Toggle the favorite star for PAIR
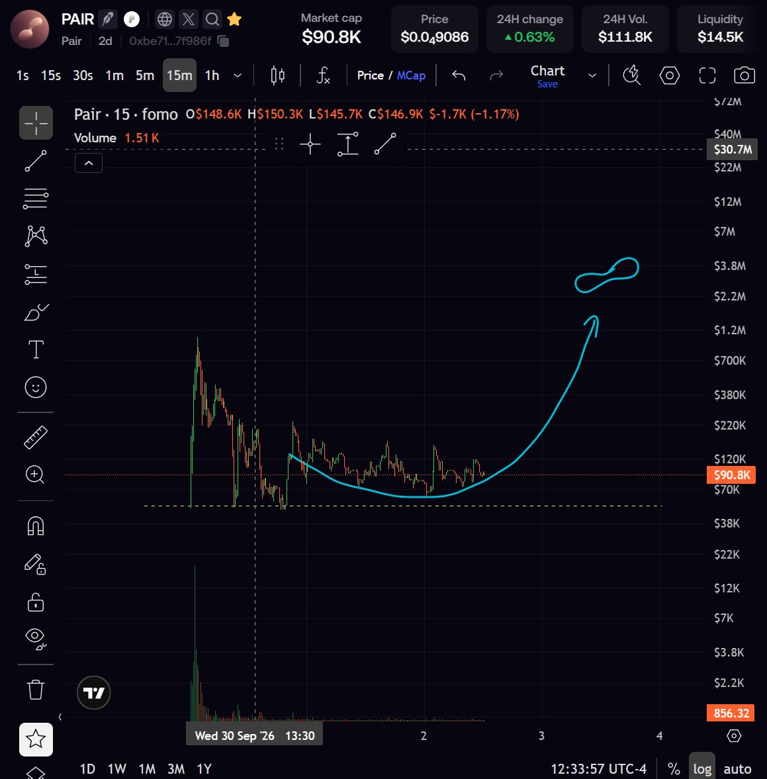Viewport: 767px width, 779px height. (x=234, y=19)
